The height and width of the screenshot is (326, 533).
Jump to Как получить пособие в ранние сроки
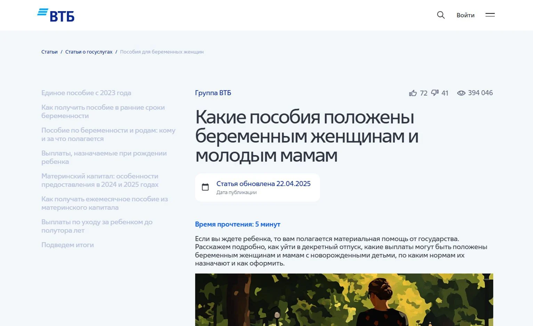[103, 111]
